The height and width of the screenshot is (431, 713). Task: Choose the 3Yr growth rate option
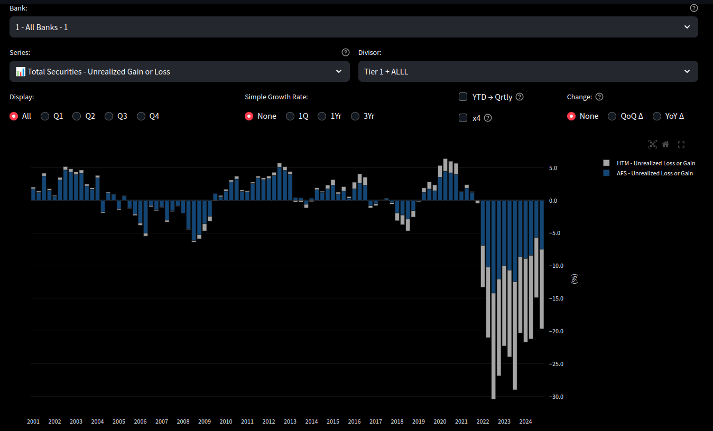[x=355, y=116]
